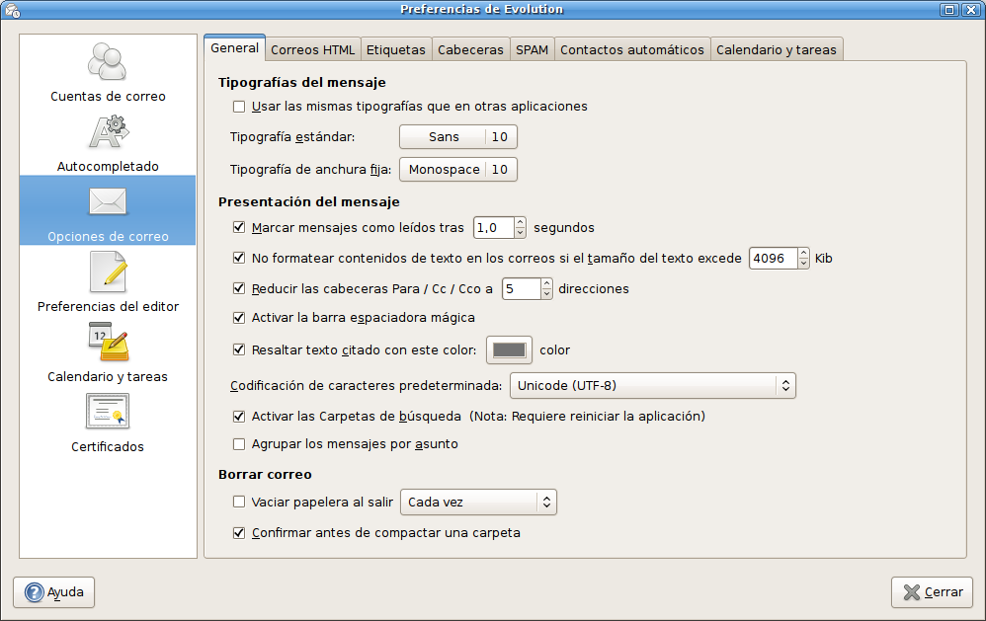
Task: Enable Agrupar los mensajes por asunto
Action: click(x=239, y=444)
